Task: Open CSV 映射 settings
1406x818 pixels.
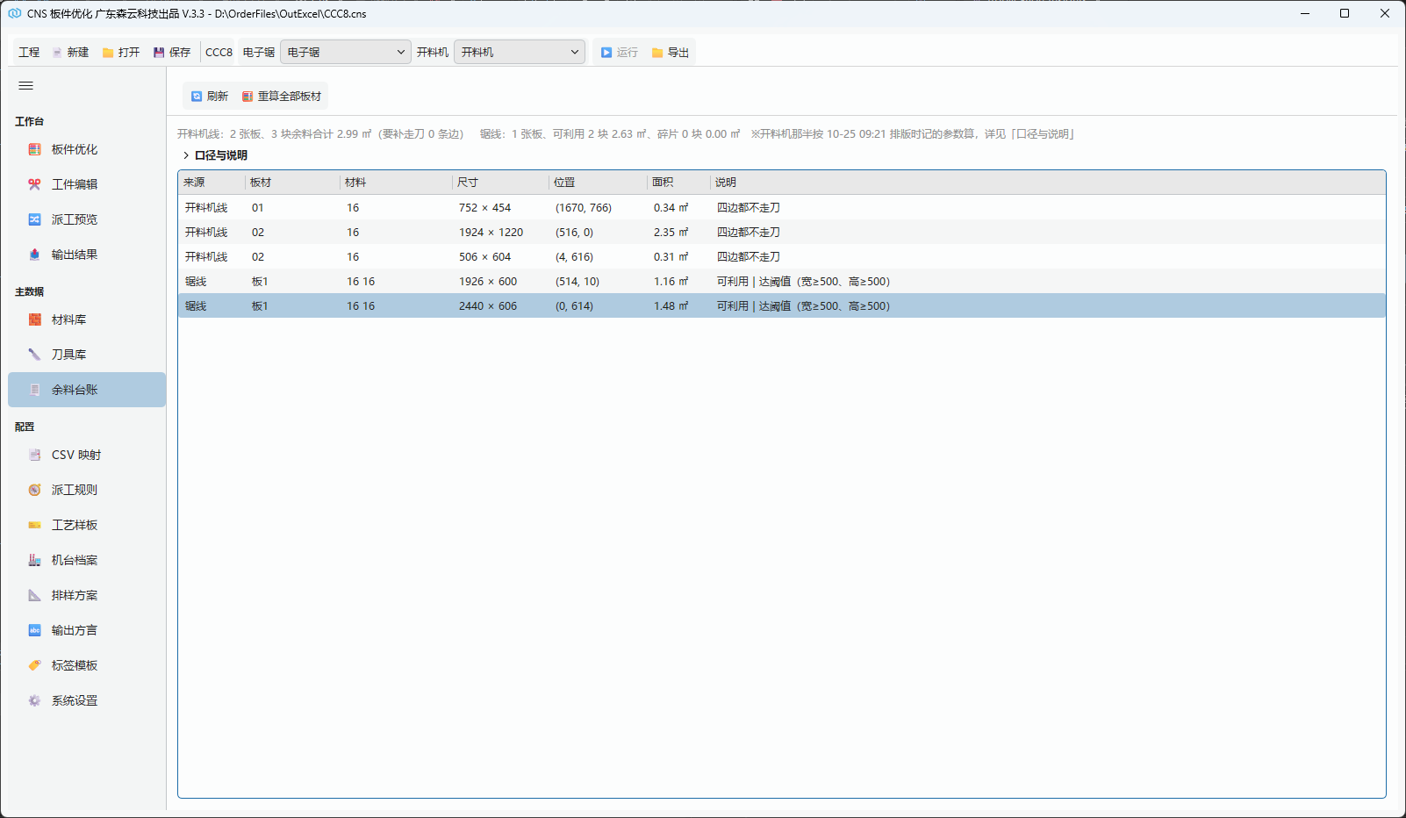Action: click(x=87, y=455)
